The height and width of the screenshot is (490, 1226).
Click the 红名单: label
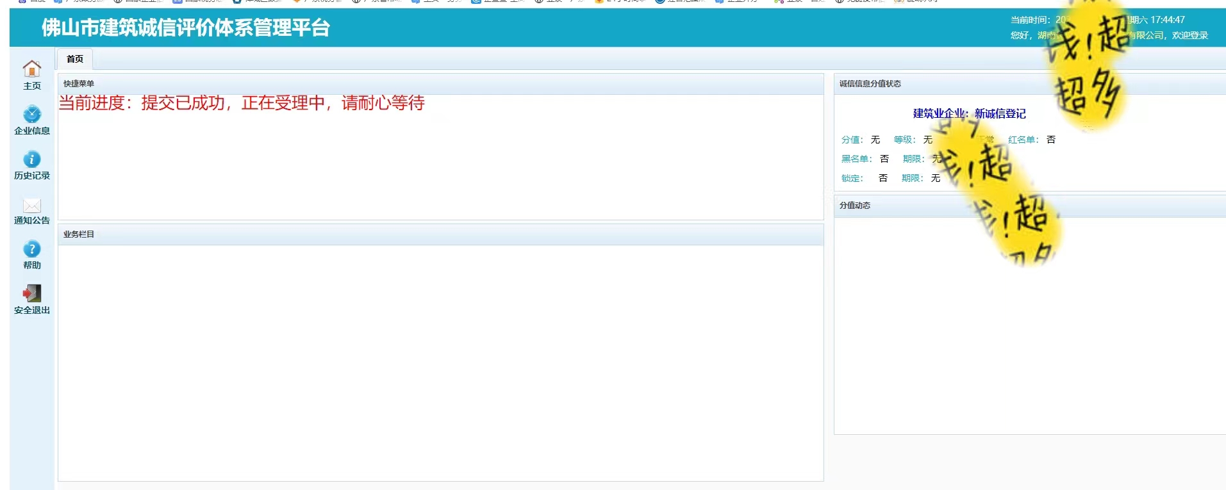(x=1023, y=140)
